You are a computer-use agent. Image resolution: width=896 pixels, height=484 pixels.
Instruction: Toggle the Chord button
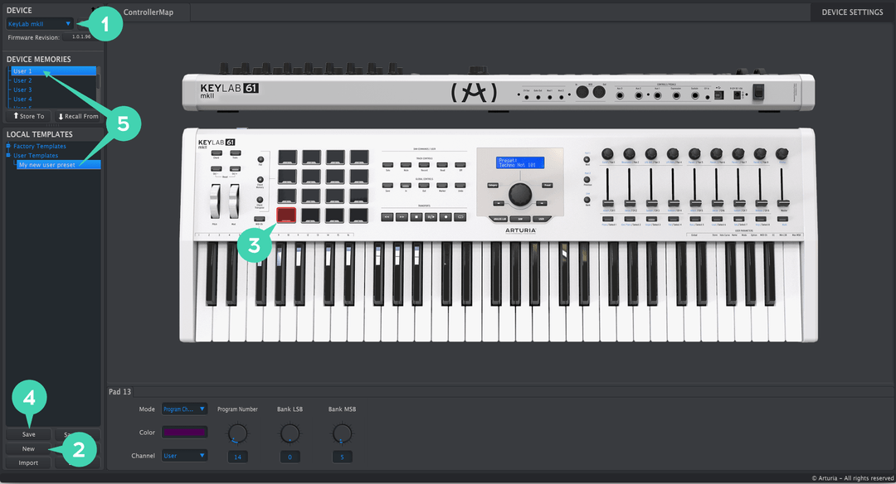[217, 153]
